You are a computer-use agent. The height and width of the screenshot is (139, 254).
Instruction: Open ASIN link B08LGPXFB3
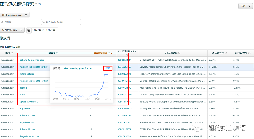pyautogui.click(x=124, y=136)
